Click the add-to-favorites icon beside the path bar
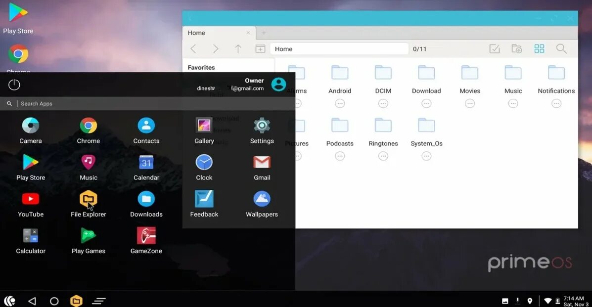 pos(260,49)
